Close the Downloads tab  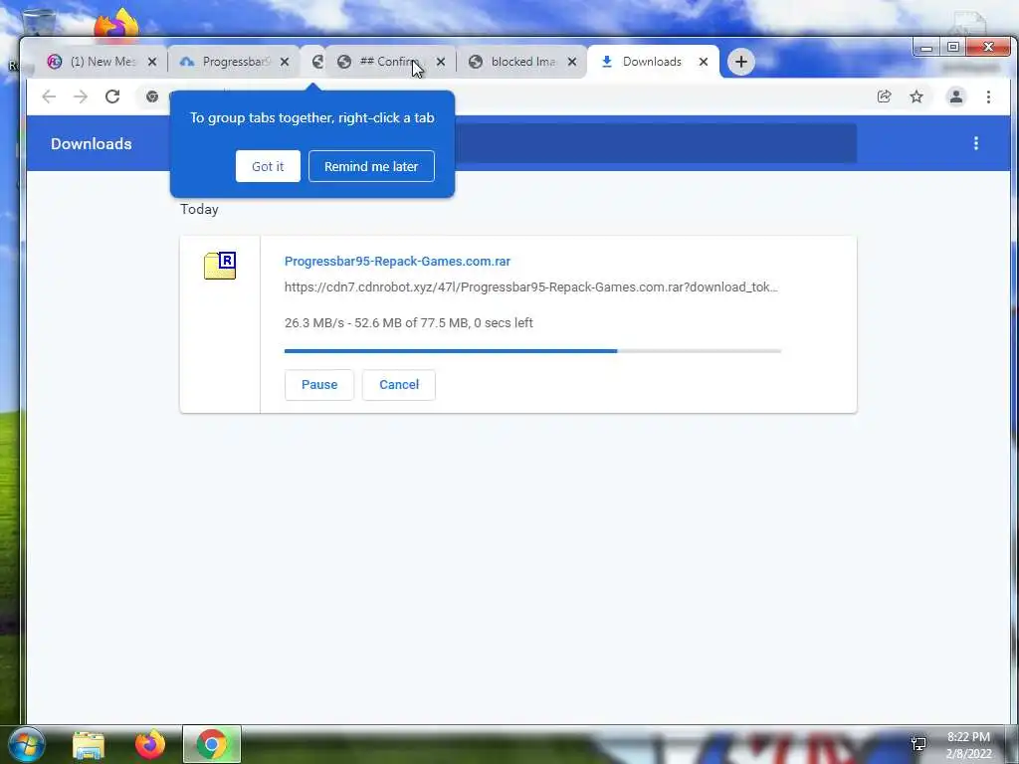pos(704,62)
